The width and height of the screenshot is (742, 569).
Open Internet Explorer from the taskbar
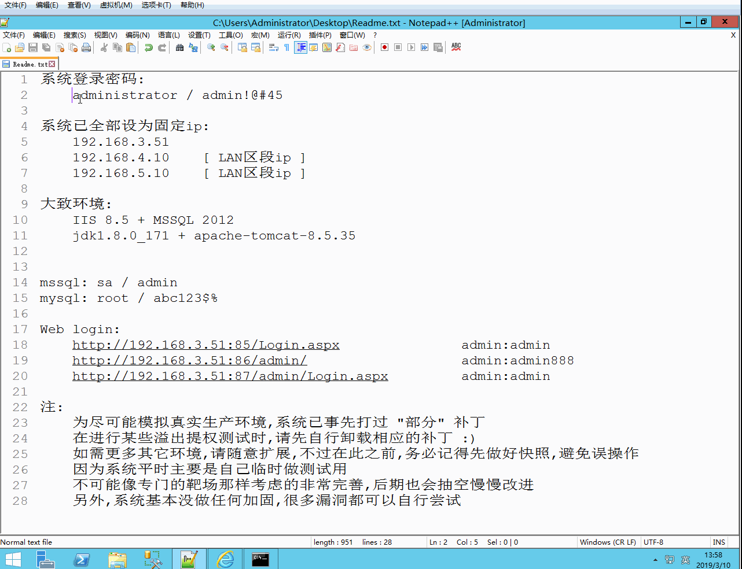(x=225, y=559)
